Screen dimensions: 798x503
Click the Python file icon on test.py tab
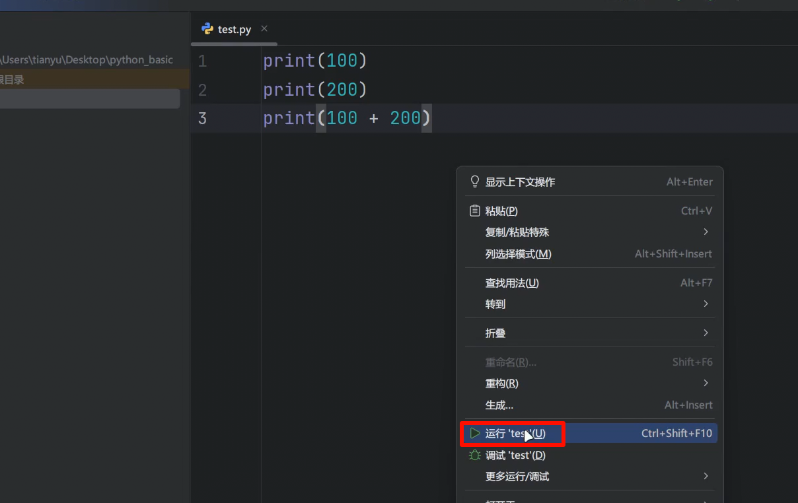tap(207, 29)
